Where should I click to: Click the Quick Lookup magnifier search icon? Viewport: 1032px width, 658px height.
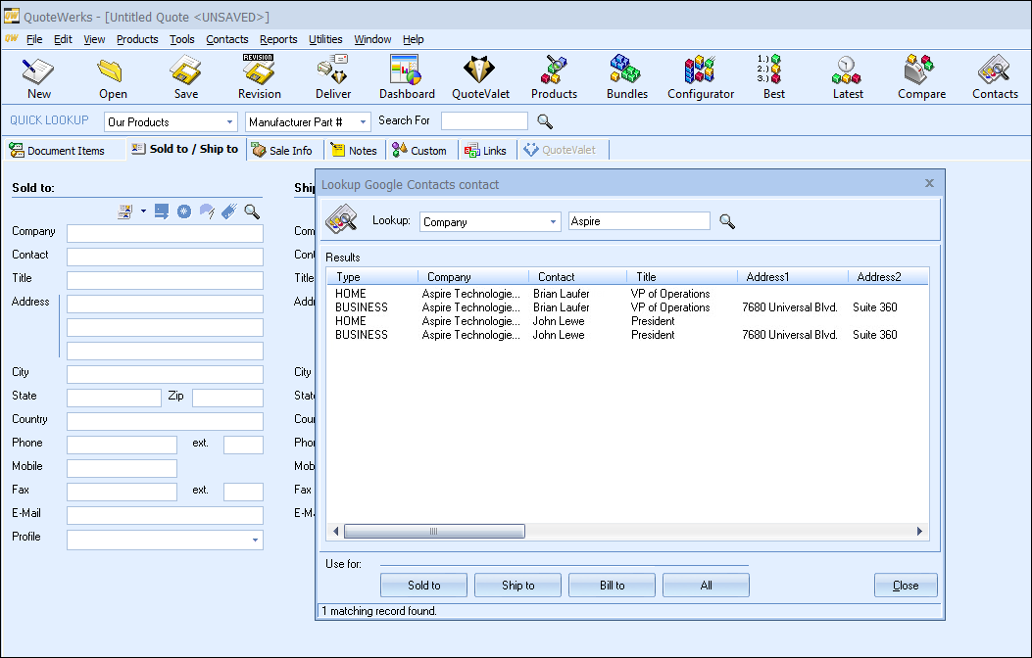pyautogui.click(x=545, y=121)
